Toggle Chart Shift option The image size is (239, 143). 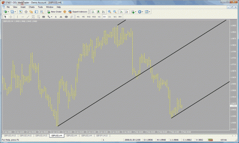(x=127, y=12)
